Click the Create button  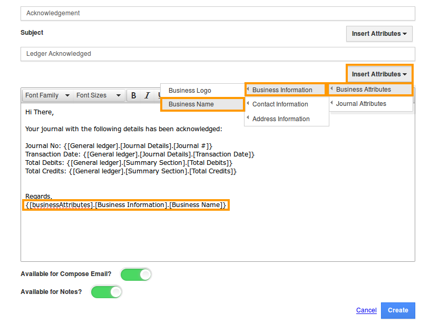398,310
